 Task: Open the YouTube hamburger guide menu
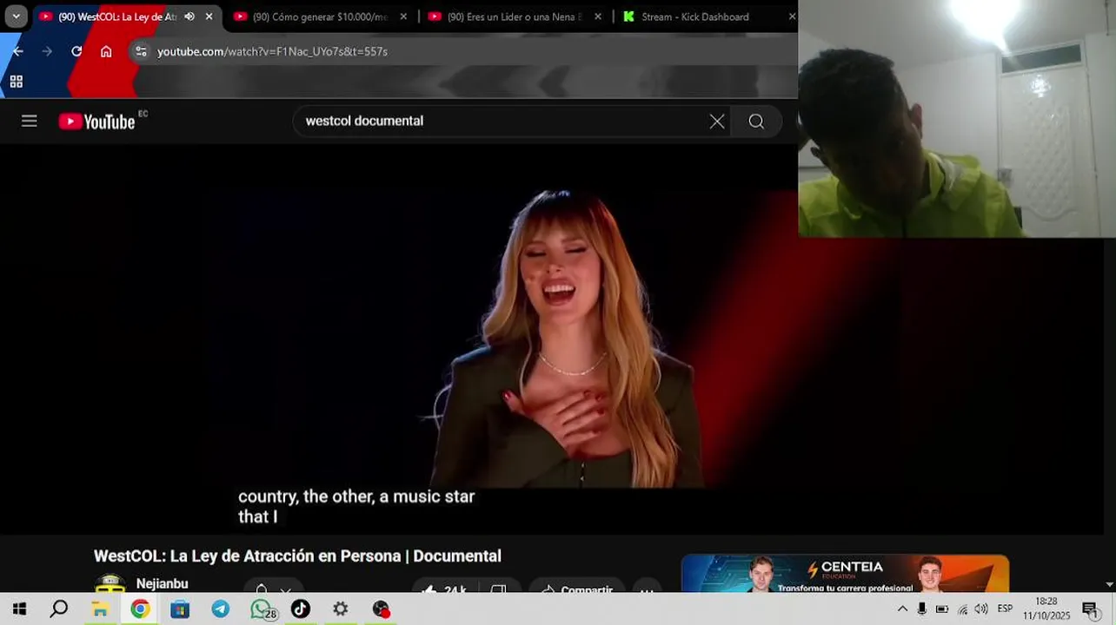30,121
